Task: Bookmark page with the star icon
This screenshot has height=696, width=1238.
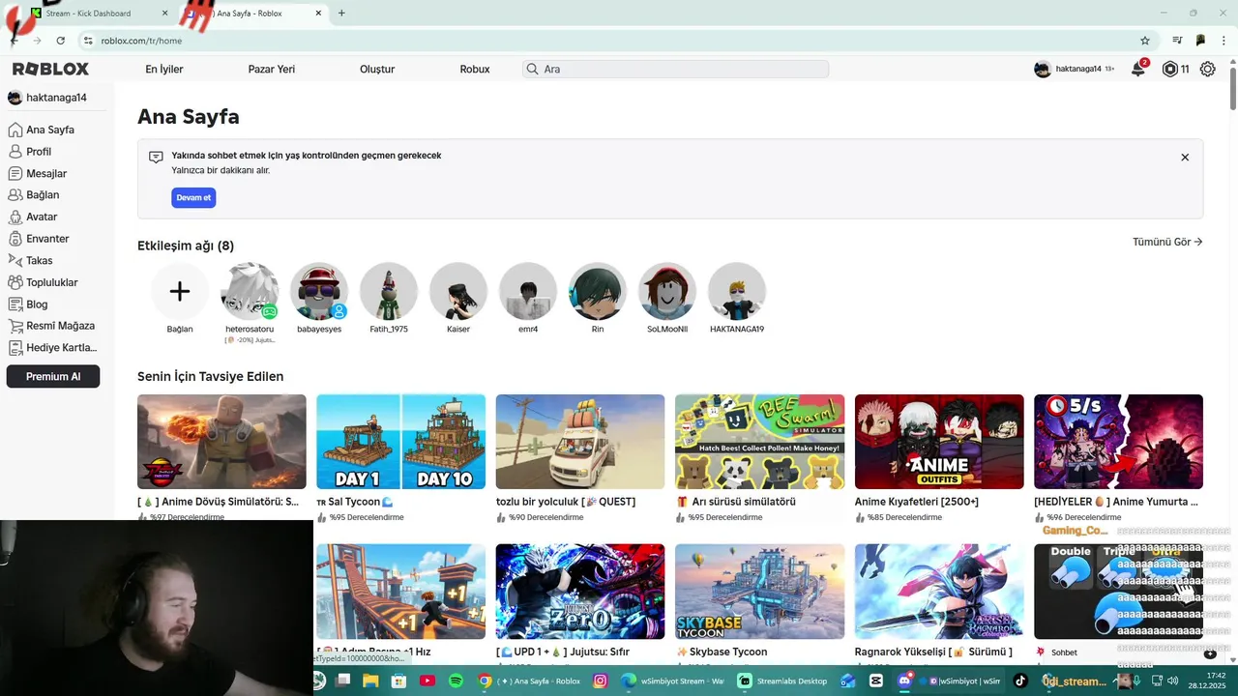Action: (1145, 41)
